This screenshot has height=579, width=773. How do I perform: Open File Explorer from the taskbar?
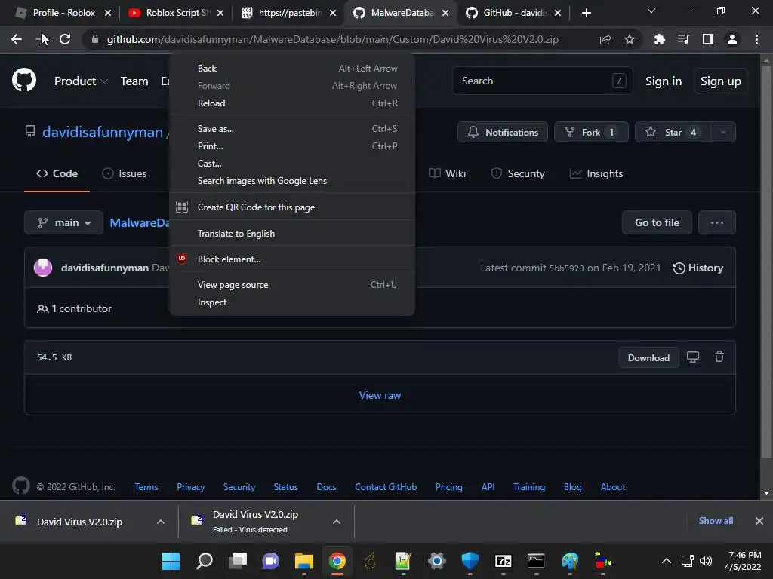pyautogui.click(x=304, y=561)
